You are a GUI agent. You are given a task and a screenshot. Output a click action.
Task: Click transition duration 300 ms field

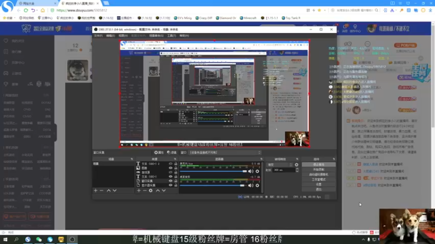(283, 170)
